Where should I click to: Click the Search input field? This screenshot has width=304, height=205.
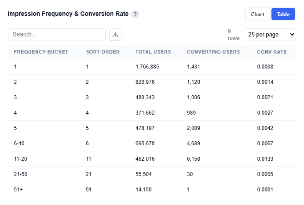(57, 35)
